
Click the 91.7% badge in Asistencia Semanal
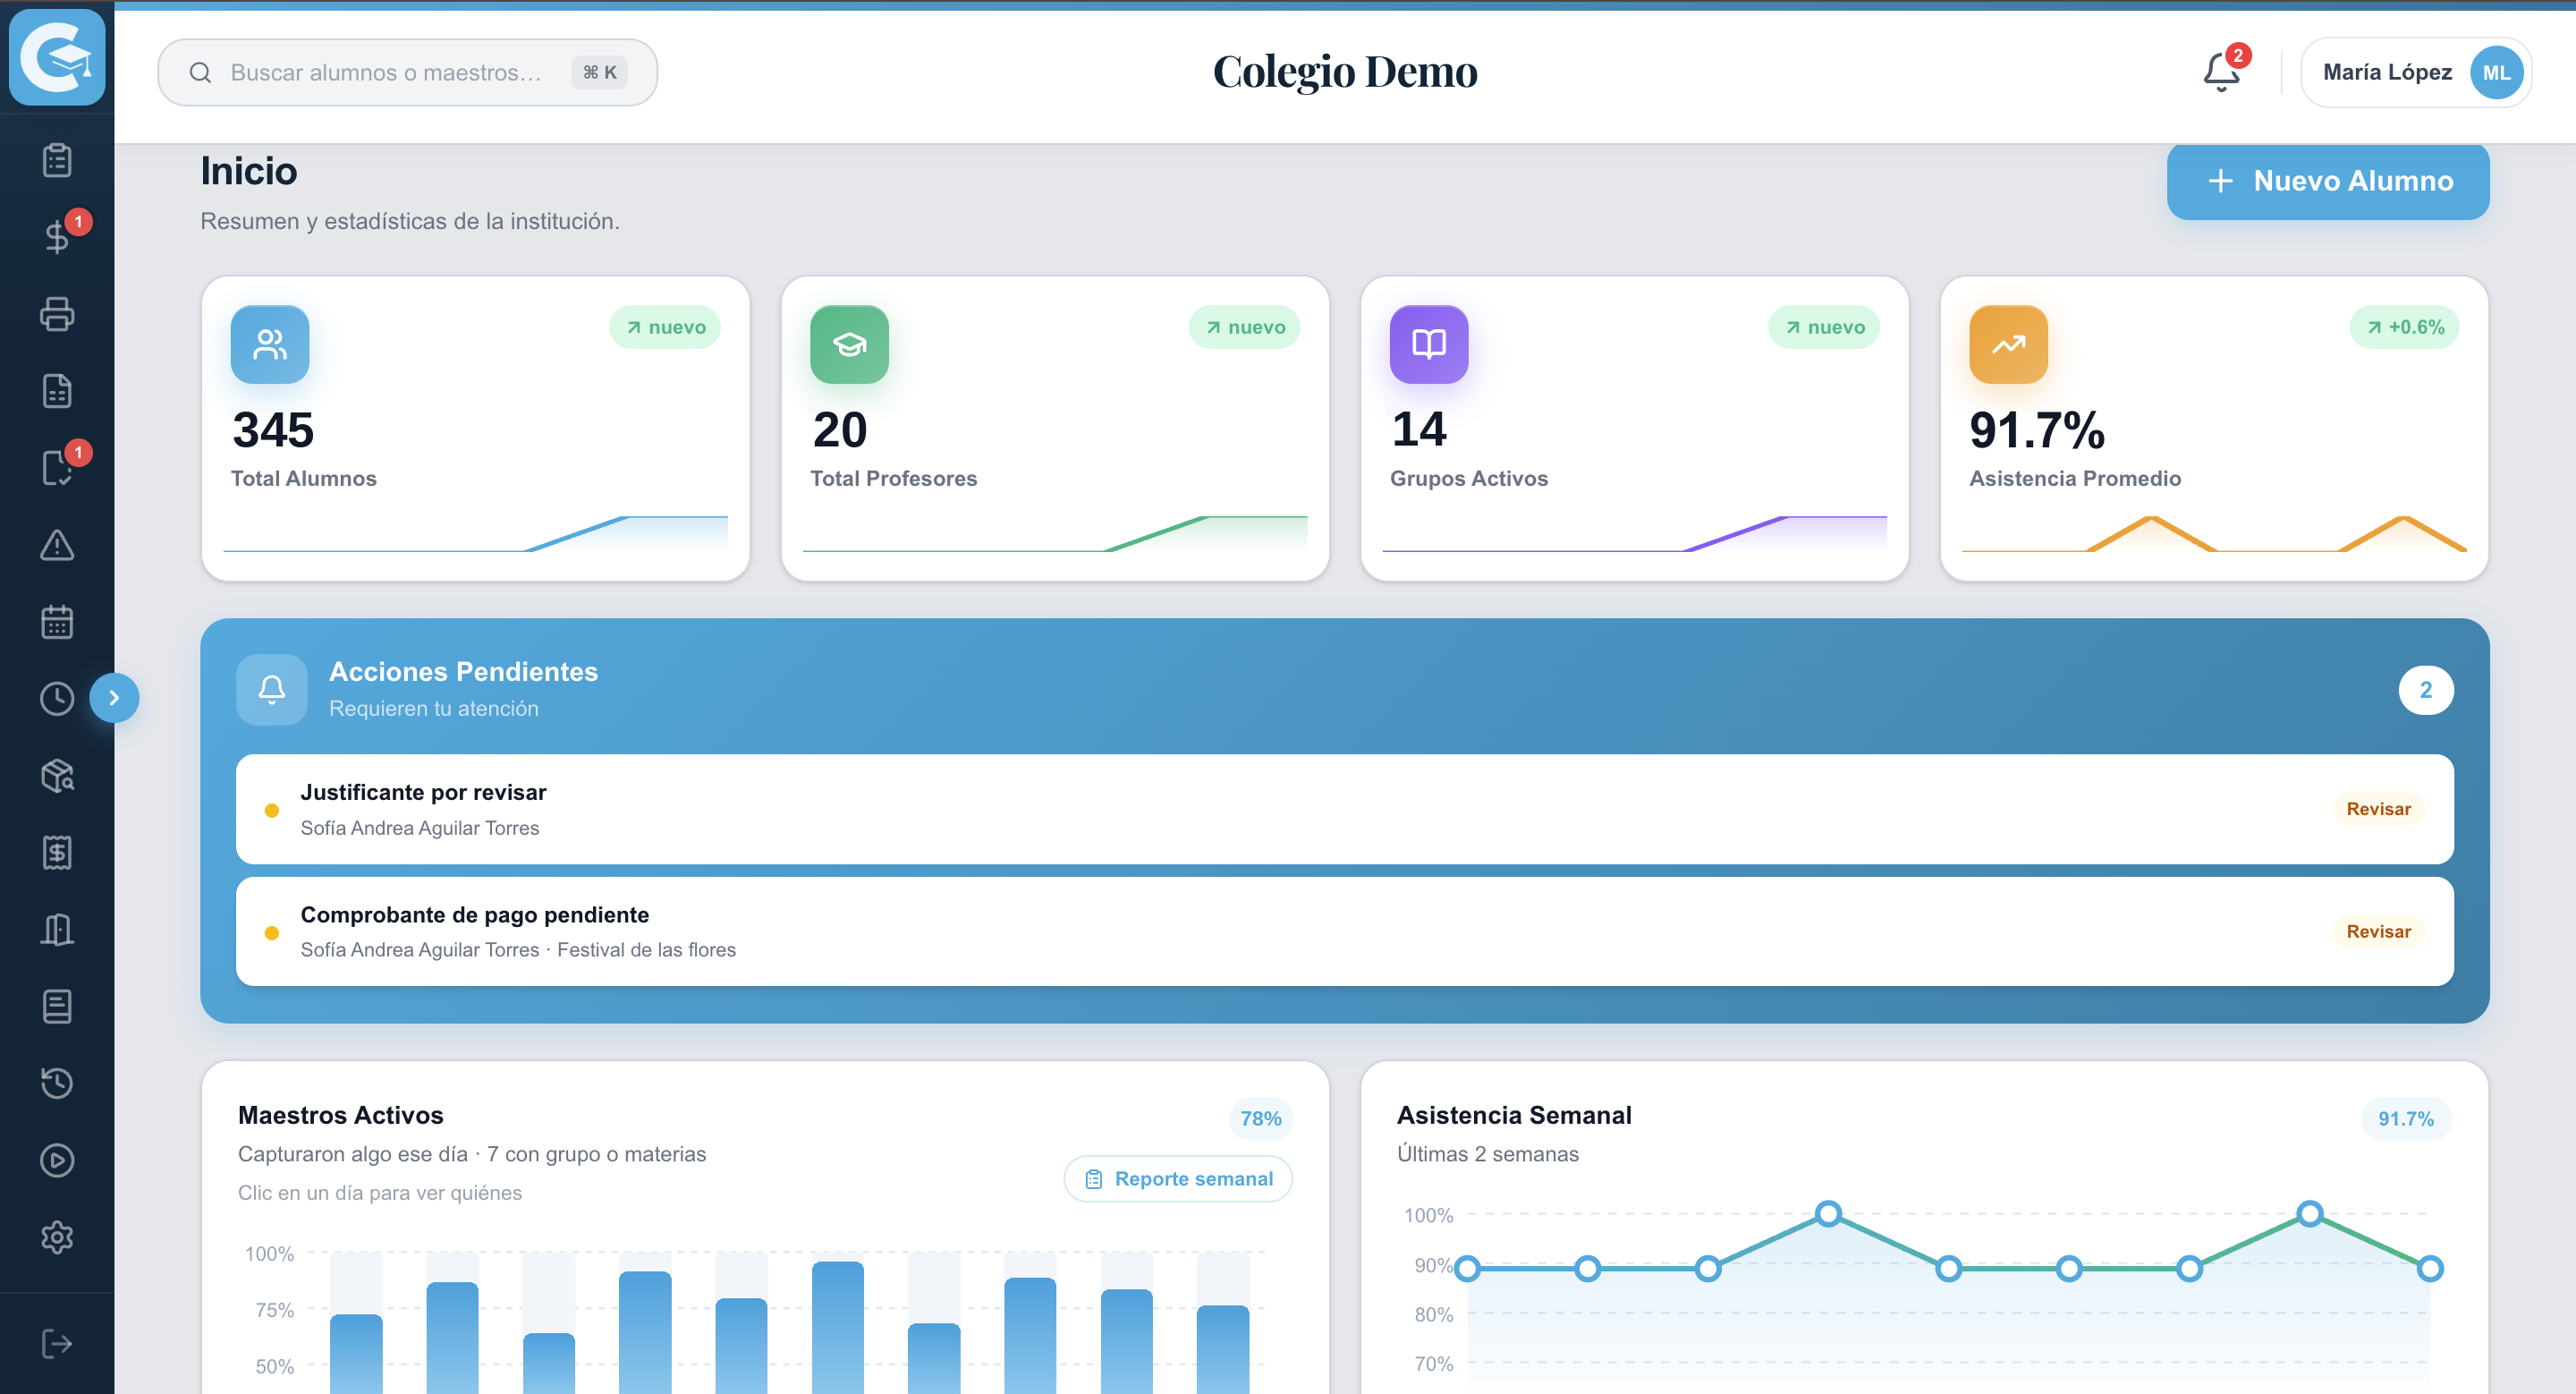(2406, 1119)
